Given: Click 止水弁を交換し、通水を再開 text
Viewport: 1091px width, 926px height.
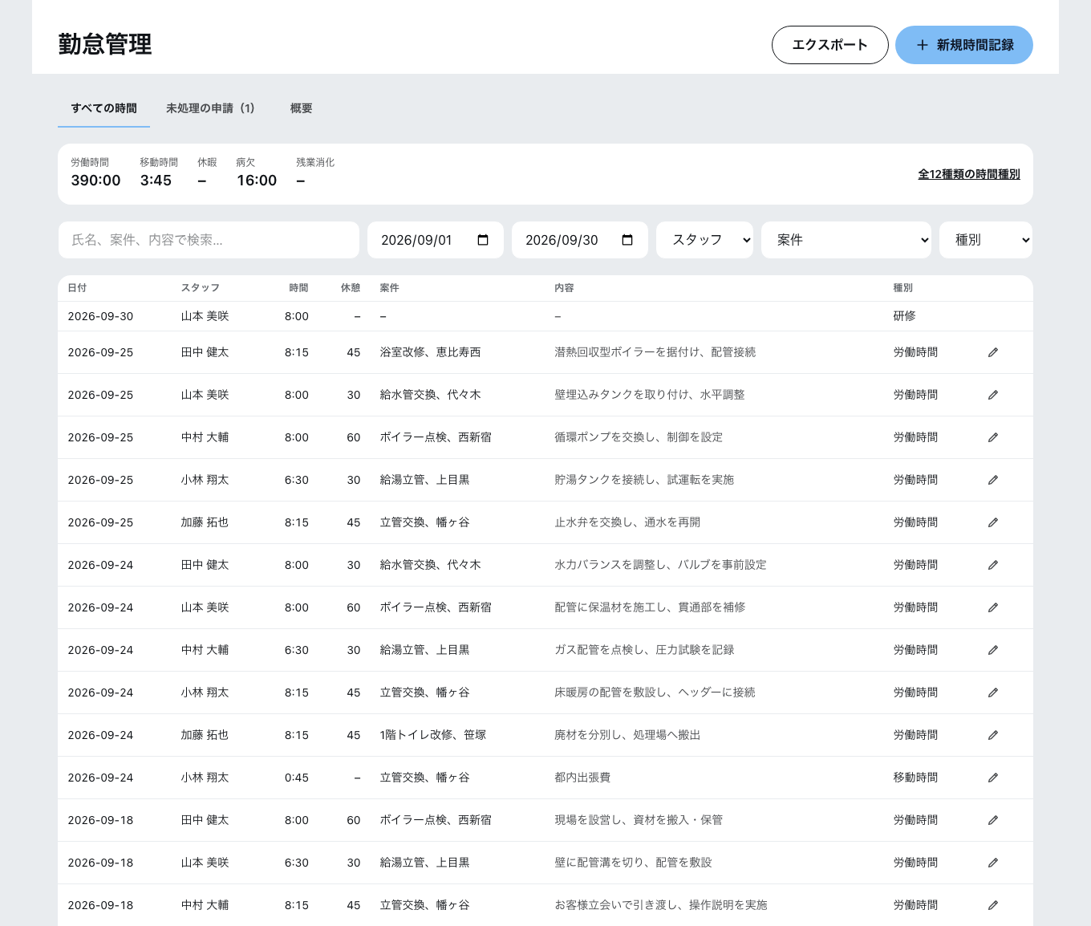Looking at the screenshot, I should point(627,522).
